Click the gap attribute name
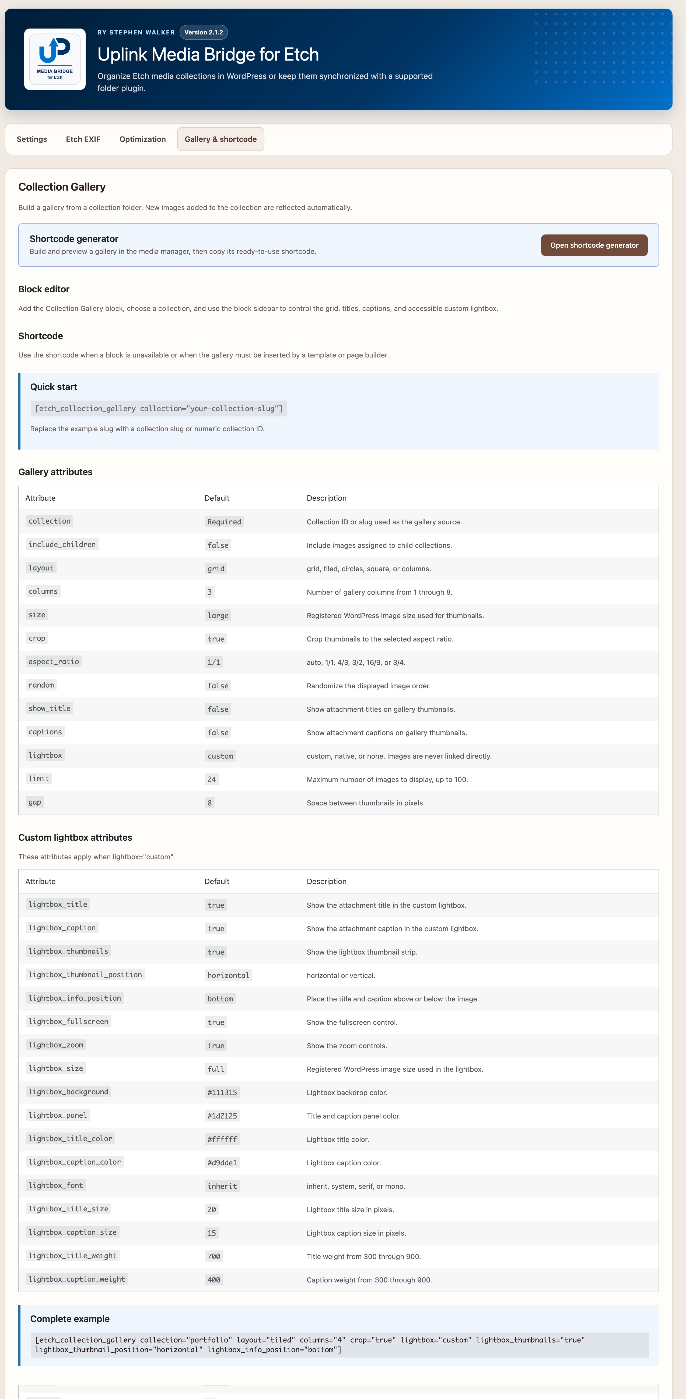This screenshot has height=1399, width=686. coord(35,802)
